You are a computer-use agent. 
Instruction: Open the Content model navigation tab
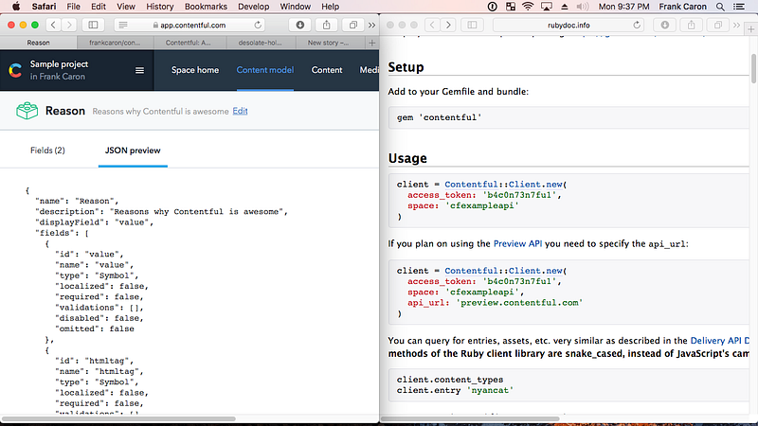pyautogui.click(x=264, y=70)
